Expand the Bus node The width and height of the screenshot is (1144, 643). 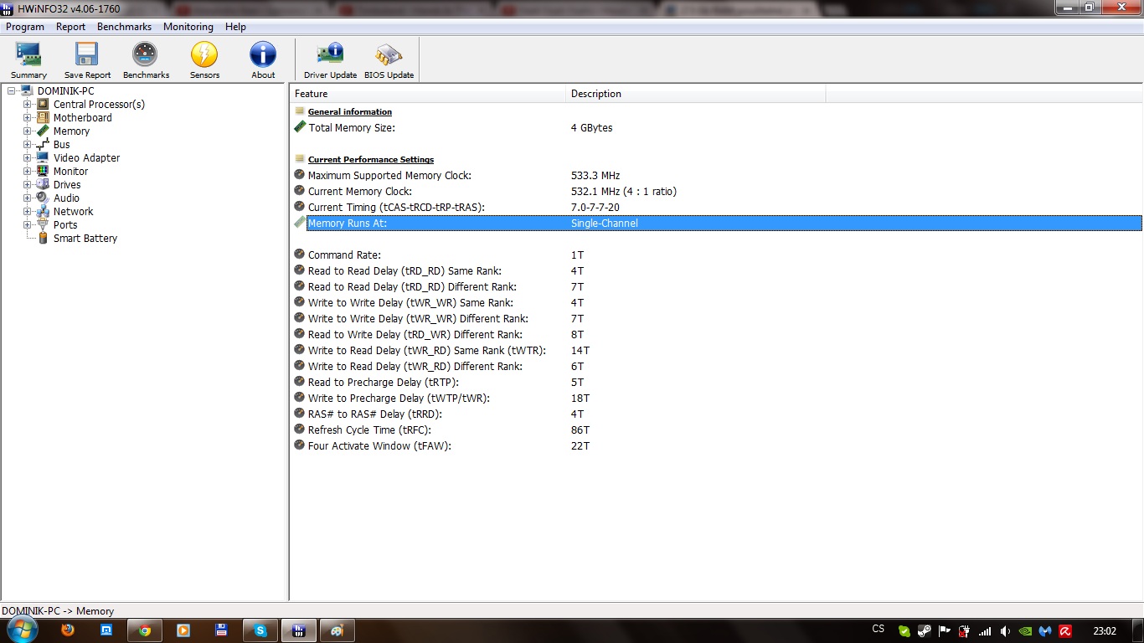(28, 144)
